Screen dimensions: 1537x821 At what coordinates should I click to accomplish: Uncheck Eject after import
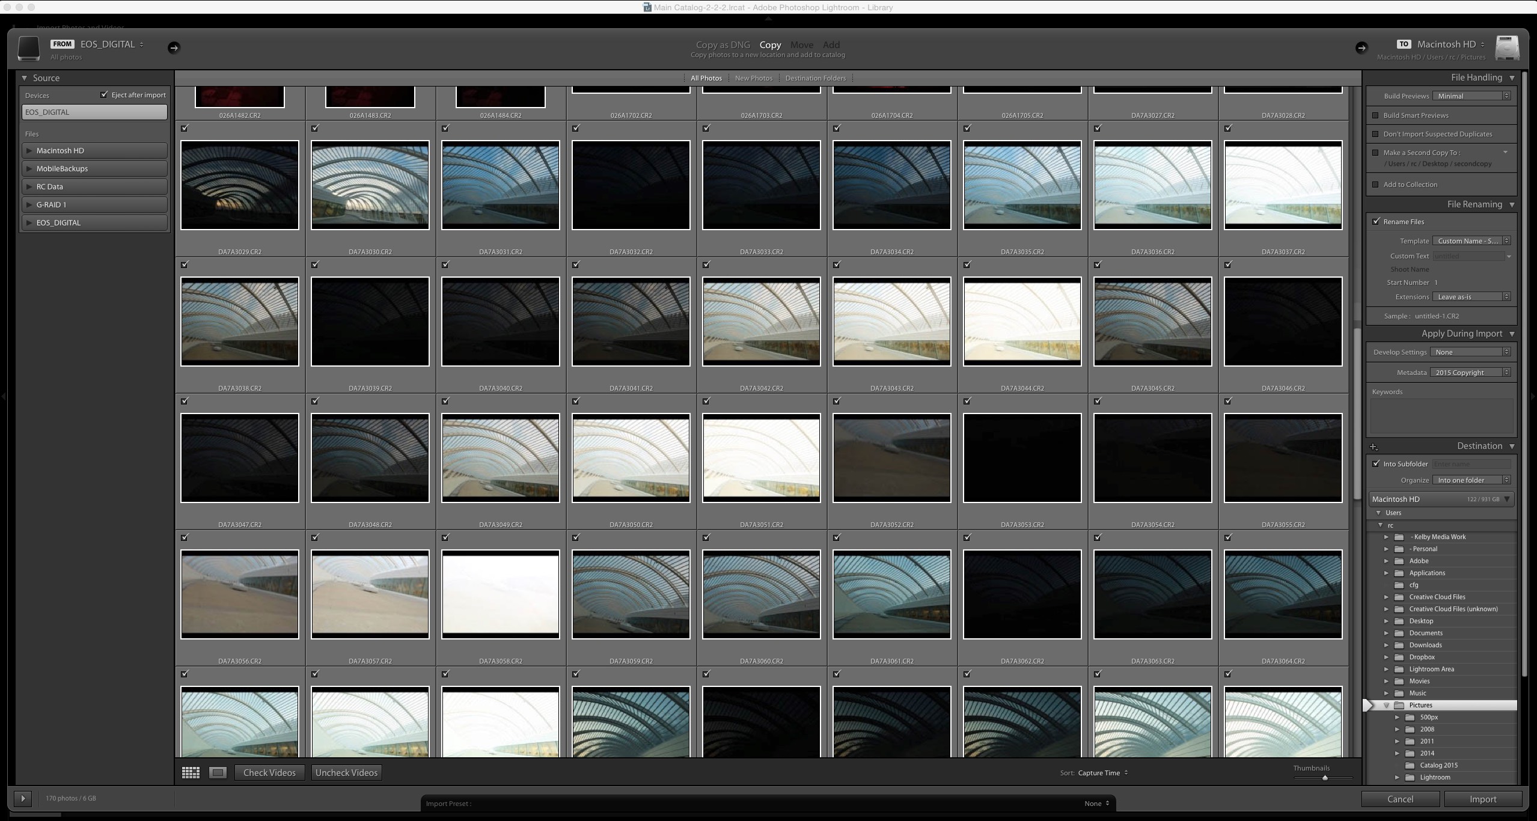(x=104, y=95)
